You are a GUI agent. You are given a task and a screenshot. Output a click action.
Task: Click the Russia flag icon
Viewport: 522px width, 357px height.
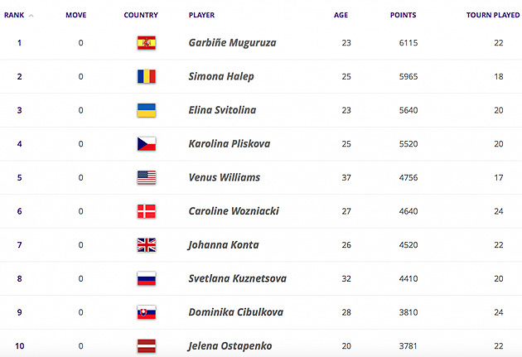click(147, 278)
